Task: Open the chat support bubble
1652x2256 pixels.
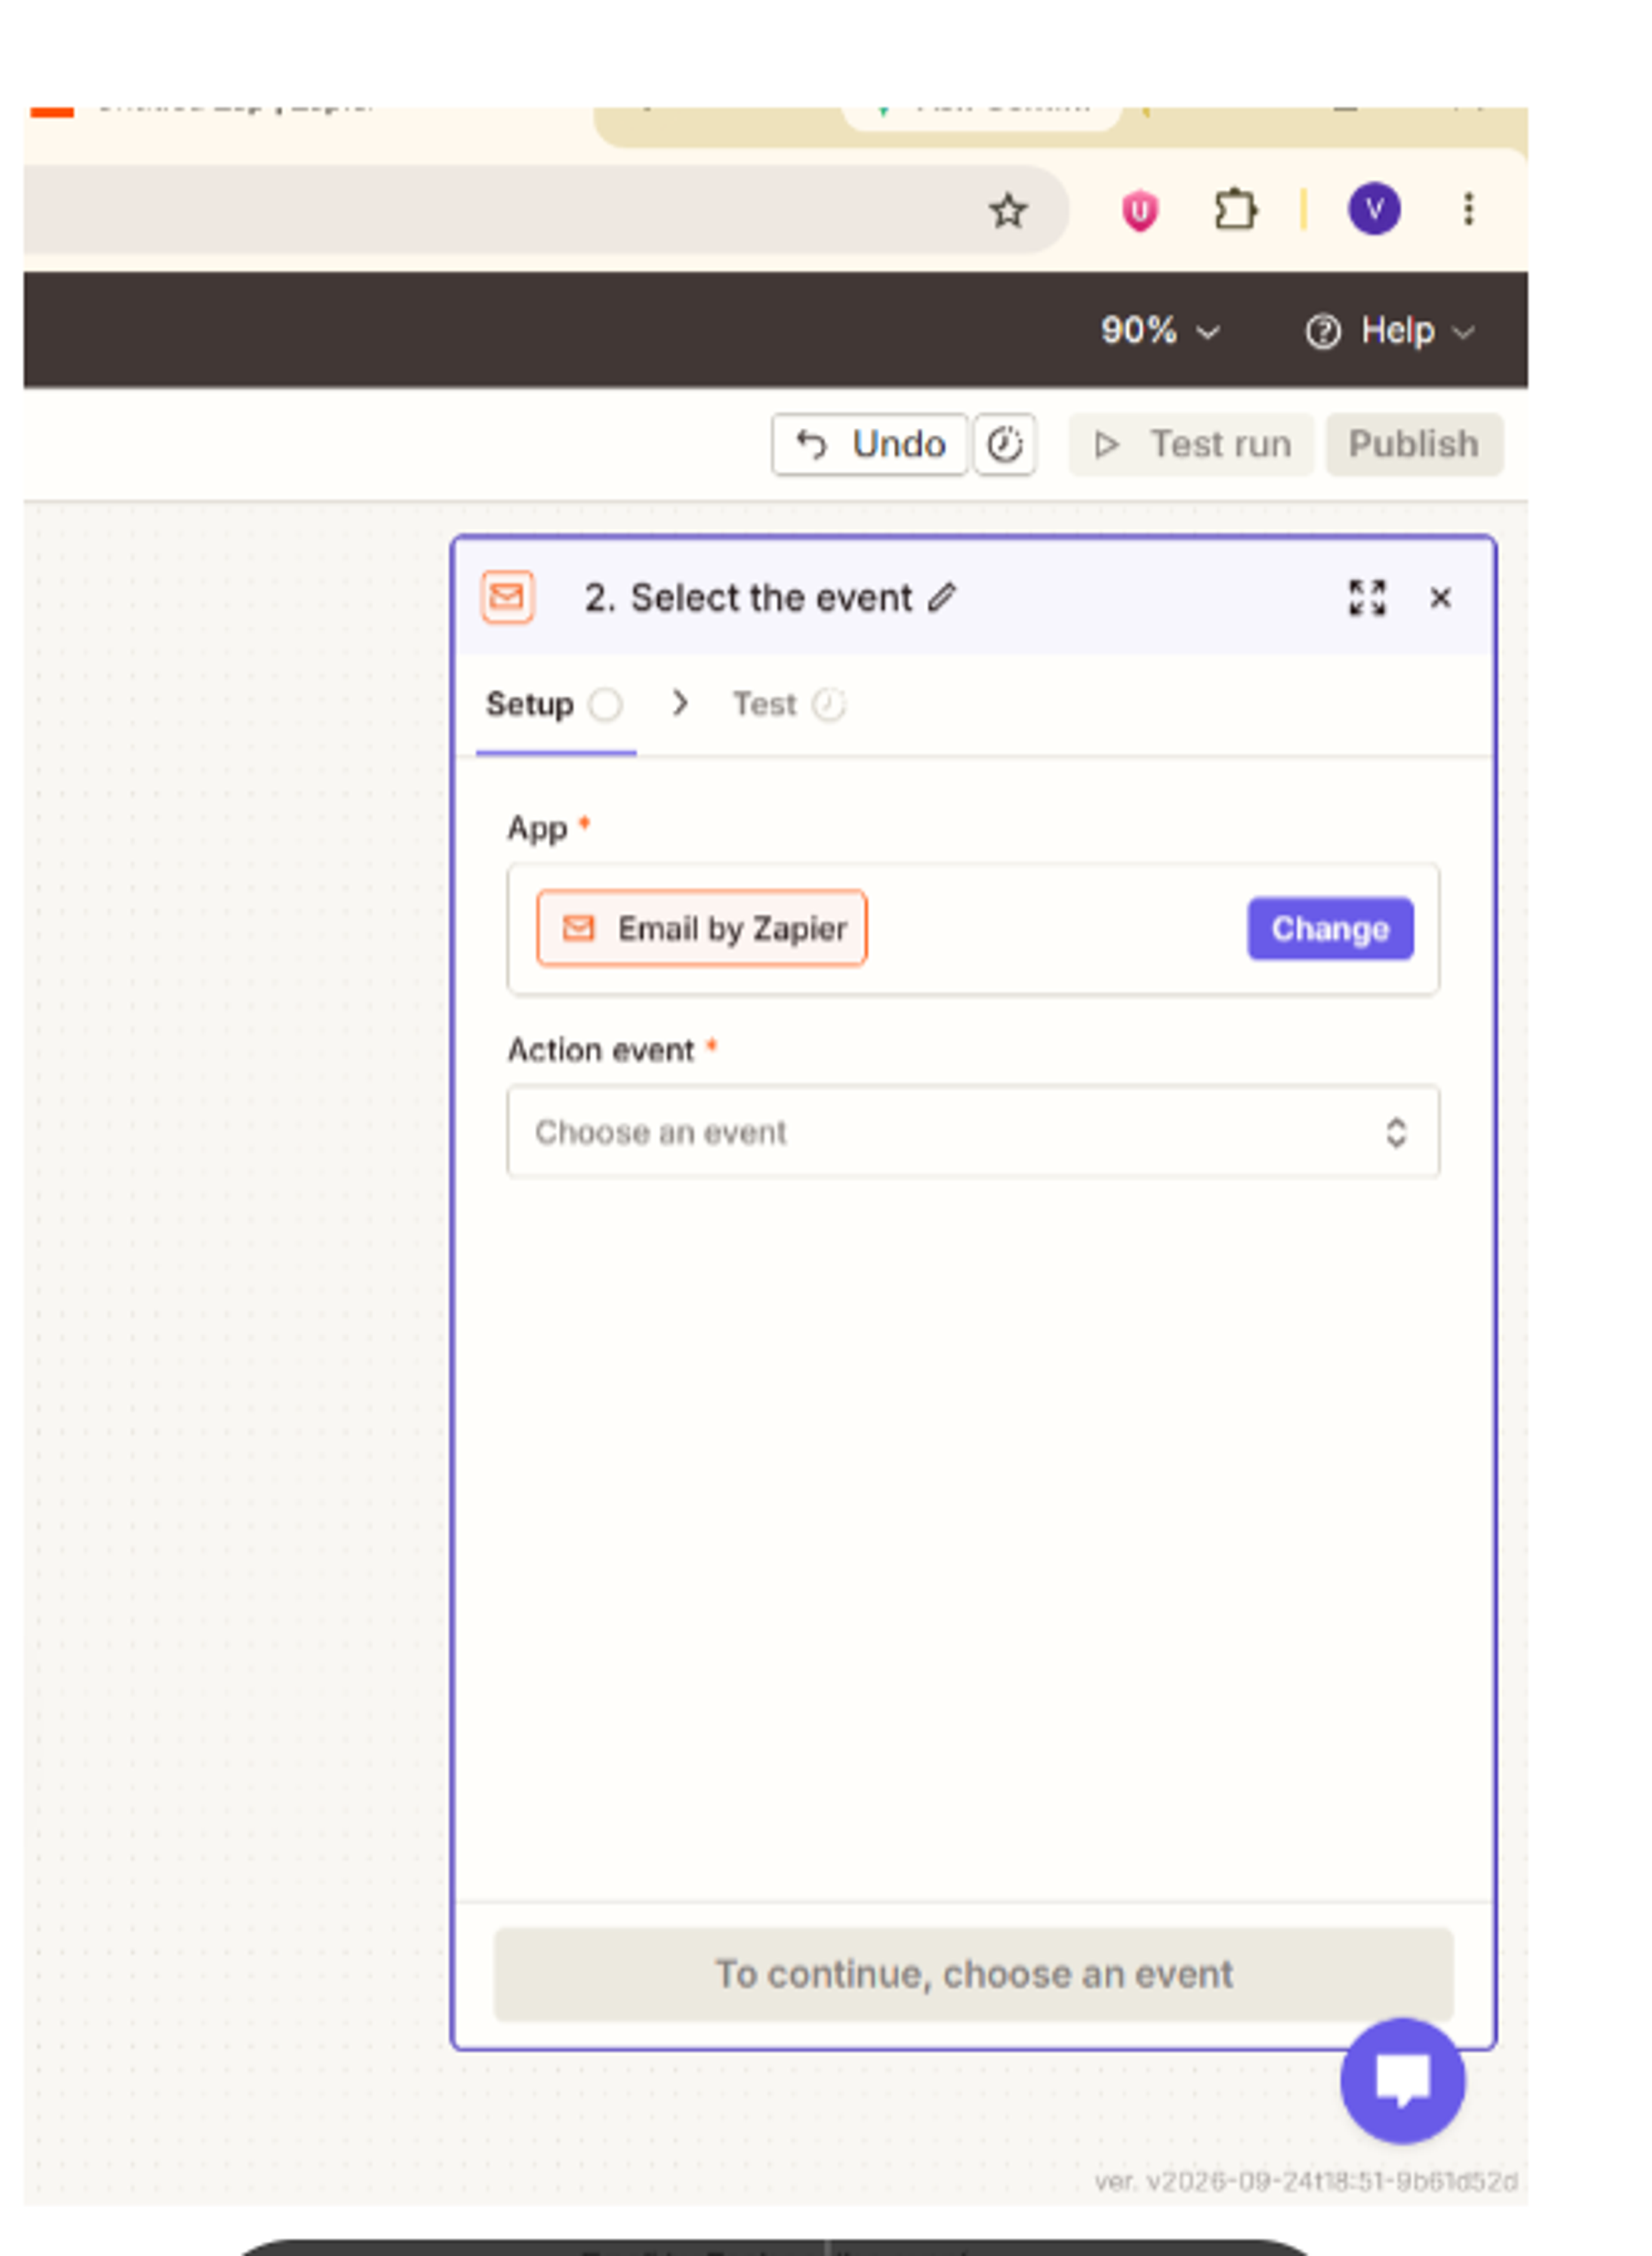Action: point(1402,2081)
